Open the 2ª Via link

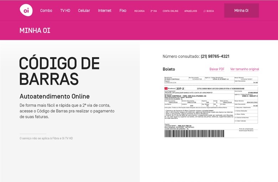154,11
